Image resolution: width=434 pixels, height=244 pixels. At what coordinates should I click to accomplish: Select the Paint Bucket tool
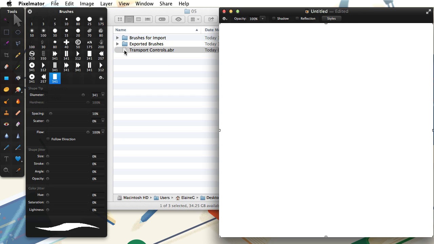18,78
